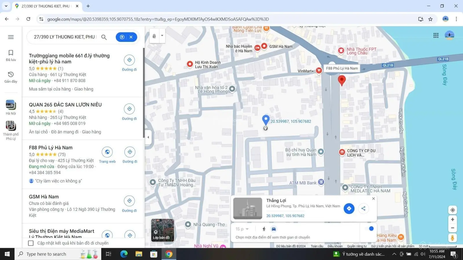Click Quyền riêng tư footer link

(x=357, y=246)
